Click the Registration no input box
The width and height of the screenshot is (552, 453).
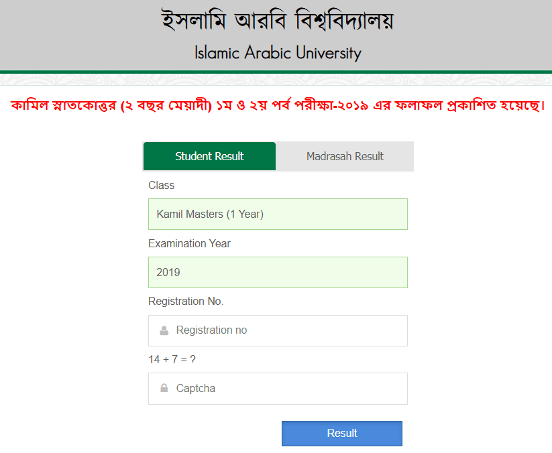[x=278, y=330]
